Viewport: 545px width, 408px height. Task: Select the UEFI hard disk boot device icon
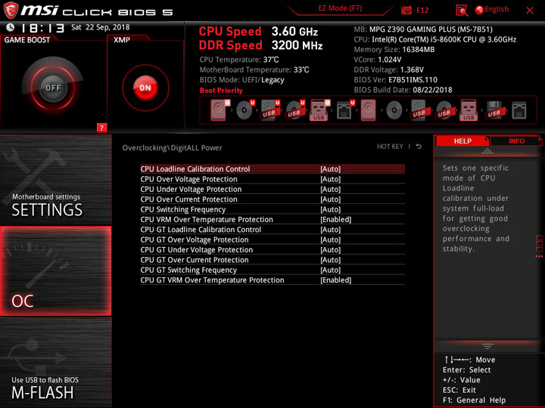pyautogui.click(x=220, y=110)
